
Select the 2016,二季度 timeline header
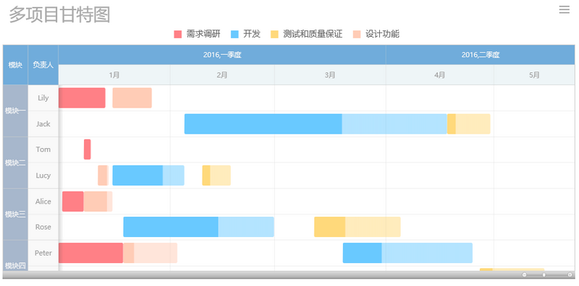point(481,55)
